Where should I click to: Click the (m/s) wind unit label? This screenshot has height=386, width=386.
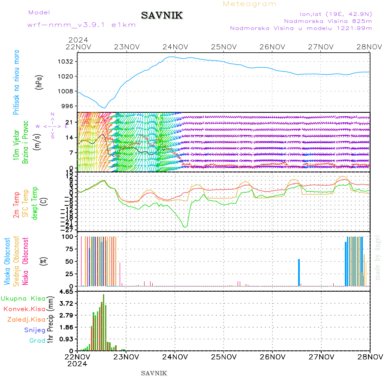[x=37, y=142]
